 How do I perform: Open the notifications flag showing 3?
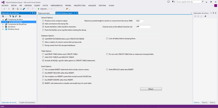(x=173, y=2)
